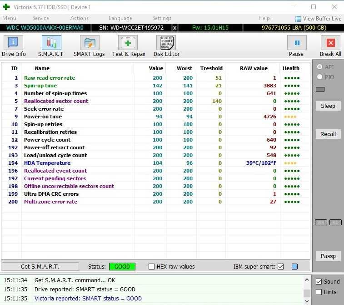Open the Settings menu

162,18
